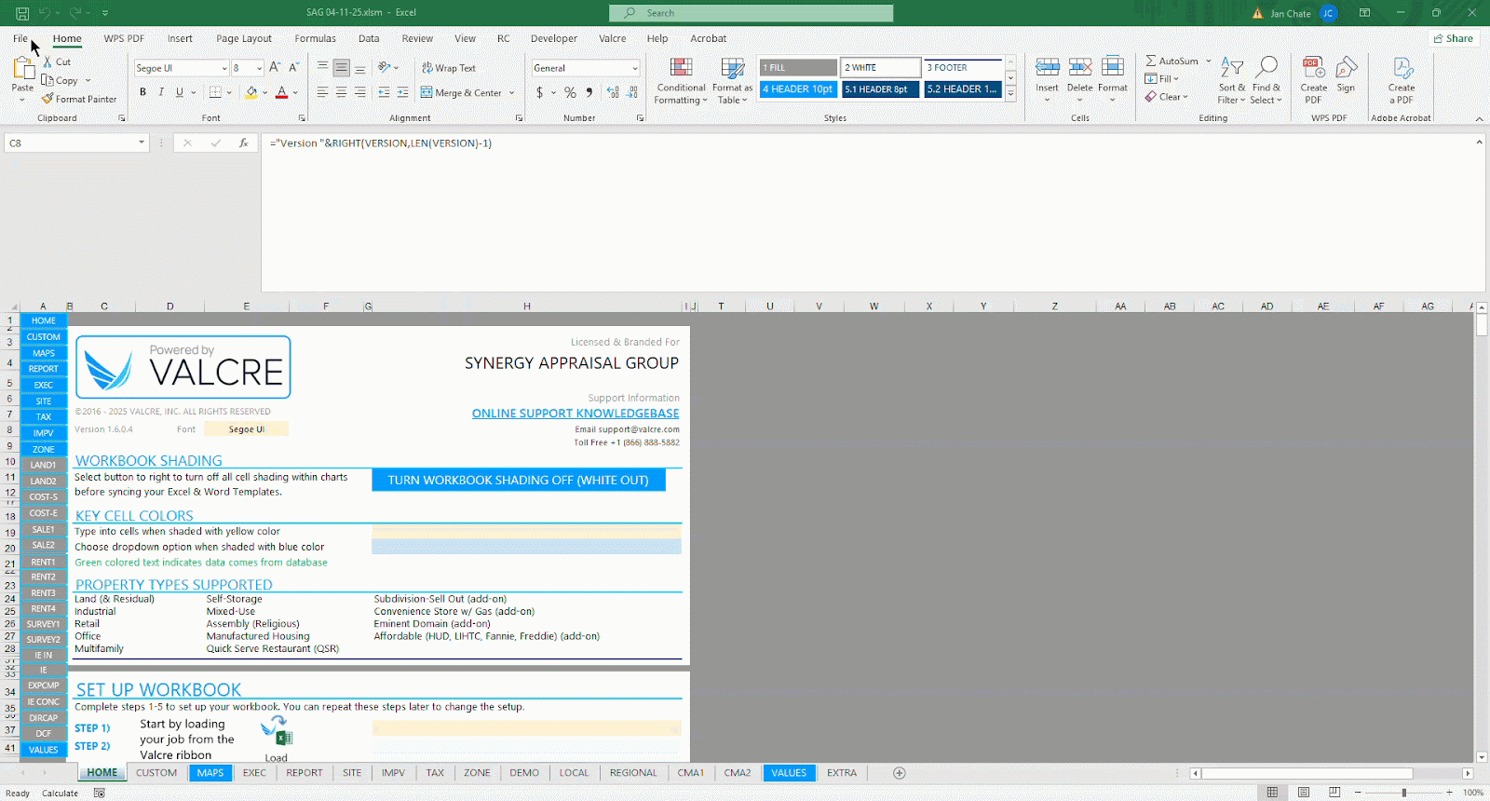
Task: Click the Search box in title bar
Action: point(751,13)
